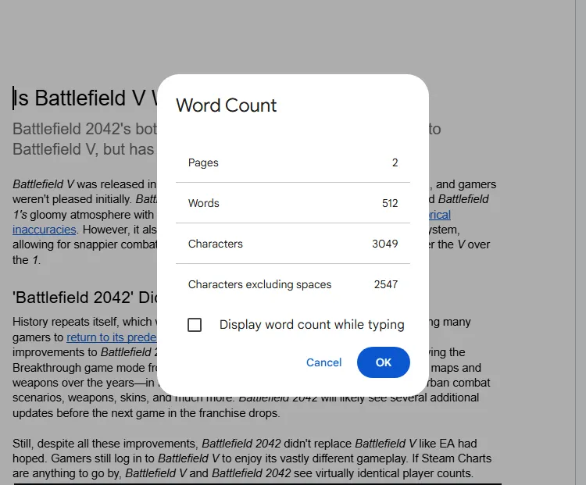586x485 pixels.
Task: Enable the Display word count while typing checkbox
Action: coord(195,325)
